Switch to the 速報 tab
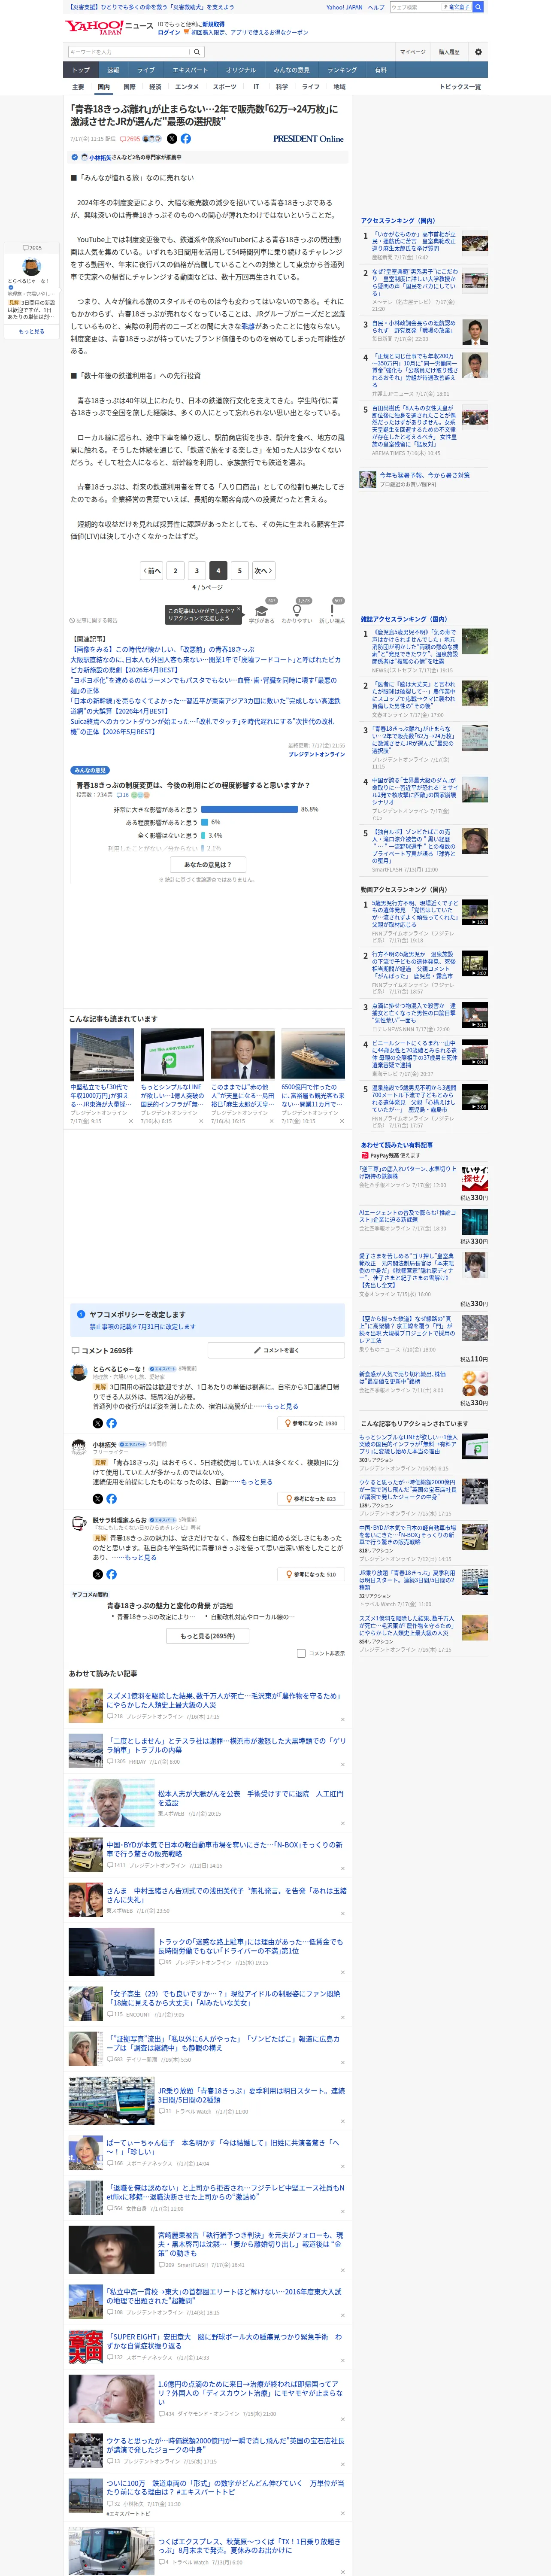The height and width of the screenshot is (2576, 551). (113, 70)
